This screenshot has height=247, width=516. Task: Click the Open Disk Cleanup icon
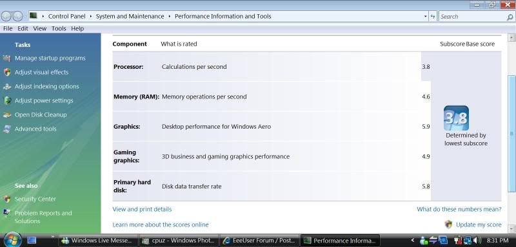[x=7, y=114]
